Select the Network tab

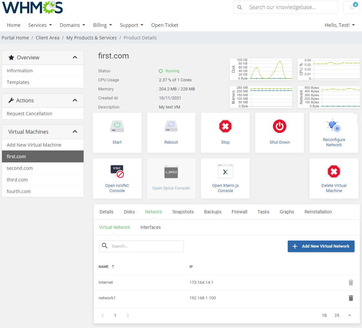click(153, 212)
